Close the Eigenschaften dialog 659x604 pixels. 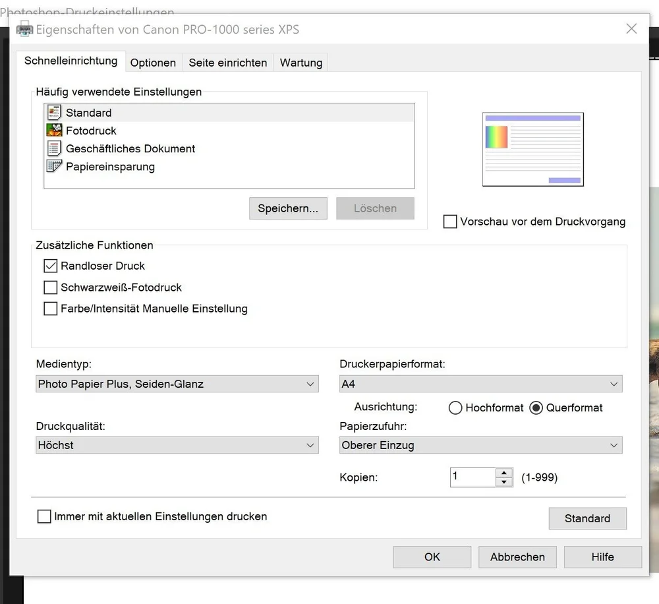(631, 28)
